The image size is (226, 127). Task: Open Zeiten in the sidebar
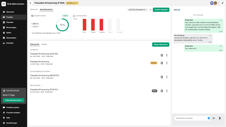point(9,33)
